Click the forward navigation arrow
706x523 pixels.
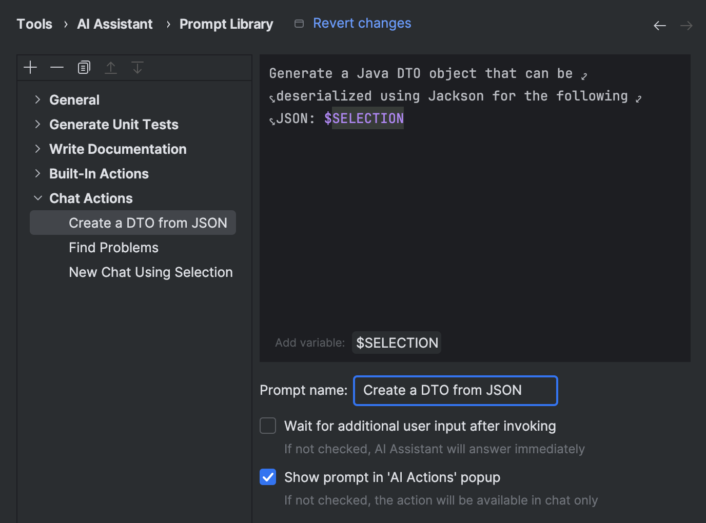point(686,25)
